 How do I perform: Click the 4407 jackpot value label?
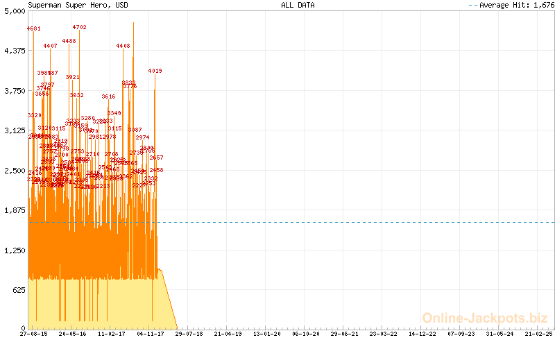[x=50, y=46]
